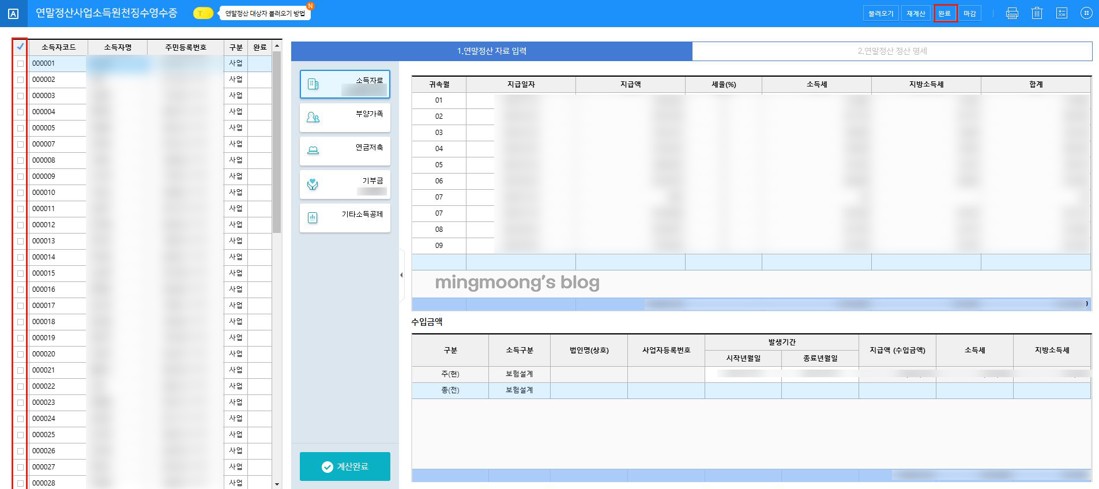Check the box for row 000010
This screenshot has width=1099, height=489.
pyautogui.click(x=20, y=193)
